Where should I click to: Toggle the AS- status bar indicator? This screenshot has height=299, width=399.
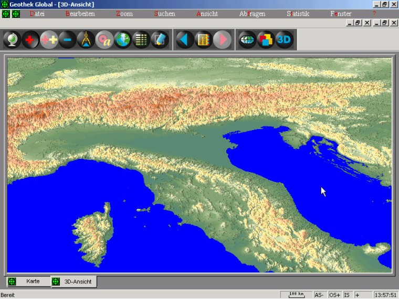(x=319, y=295)
